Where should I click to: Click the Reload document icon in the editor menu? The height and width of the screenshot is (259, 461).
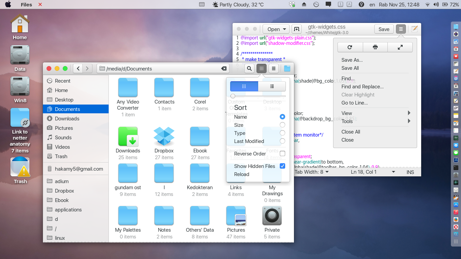click(x=350, y=47)
